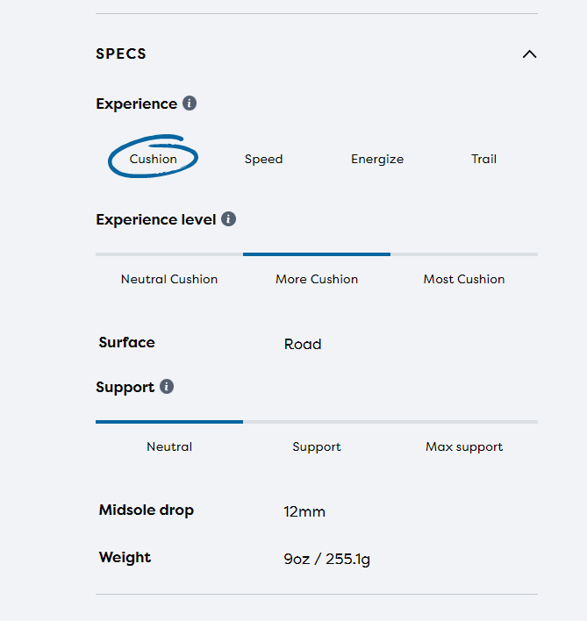Click the SPECS section heading
The height and width of the screenshot is (621, 587).
[x=121, y=54]
